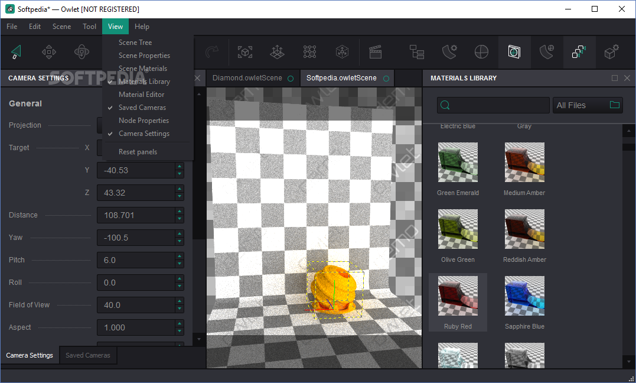Enable Scene Tree in View menu
This screenshot has height=383, width=636.
pyautogui.click(x=148, y=42)
